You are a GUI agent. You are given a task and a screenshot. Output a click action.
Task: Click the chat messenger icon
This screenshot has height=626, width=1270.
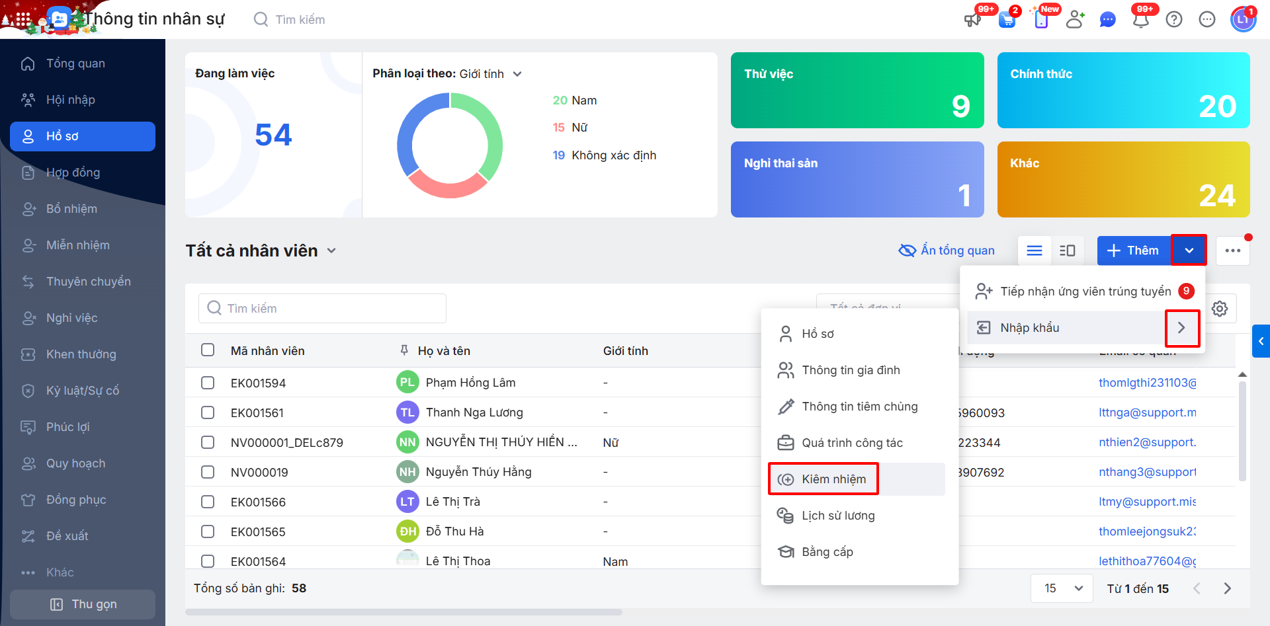(x=1107, y=20)
